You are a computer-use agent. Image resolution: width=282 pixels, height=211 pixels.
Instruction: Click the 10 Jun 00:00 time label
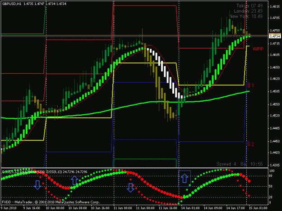point(55,208)
